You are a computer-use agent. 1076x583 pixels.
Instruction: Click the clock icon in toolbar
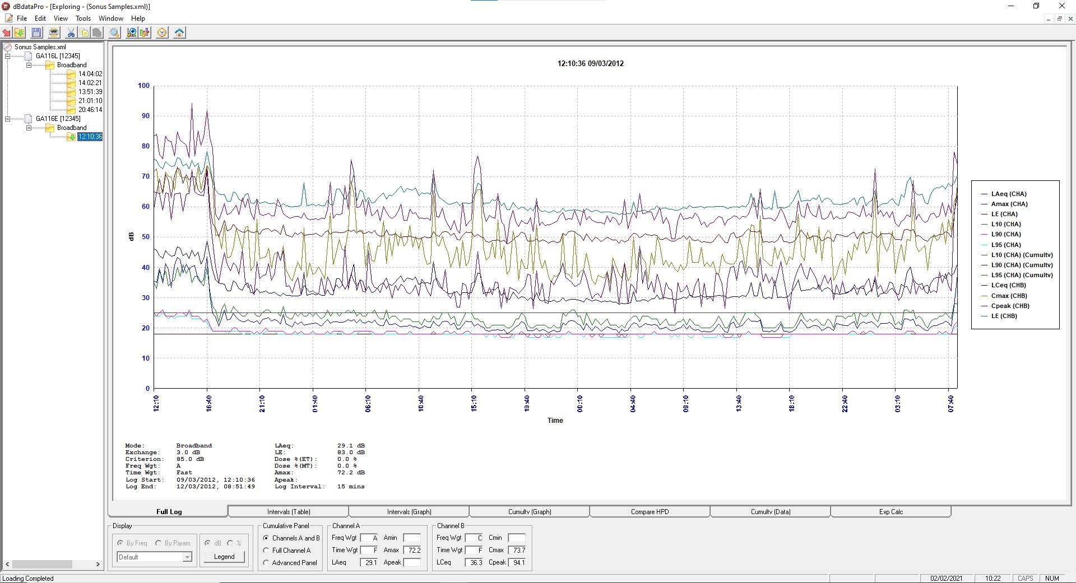162,32
